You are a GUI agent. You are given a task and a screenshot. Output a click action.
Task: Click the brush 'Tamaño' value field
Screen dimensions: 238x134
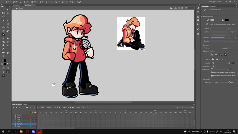pos(229,63)
